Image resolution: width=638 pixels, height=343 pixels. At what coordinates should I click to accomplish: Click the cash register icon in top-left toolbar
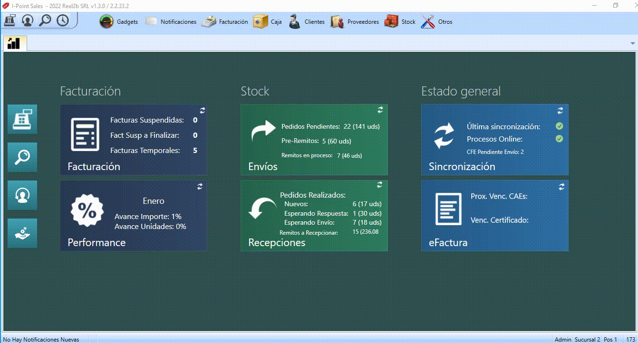click(x=10, y=20)
